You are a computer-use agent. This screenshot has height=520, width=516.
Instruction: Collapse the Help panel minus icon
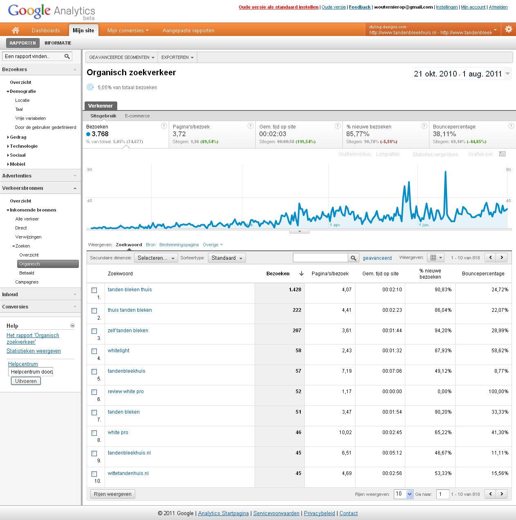pyautogui.click(x=73, y=326)
